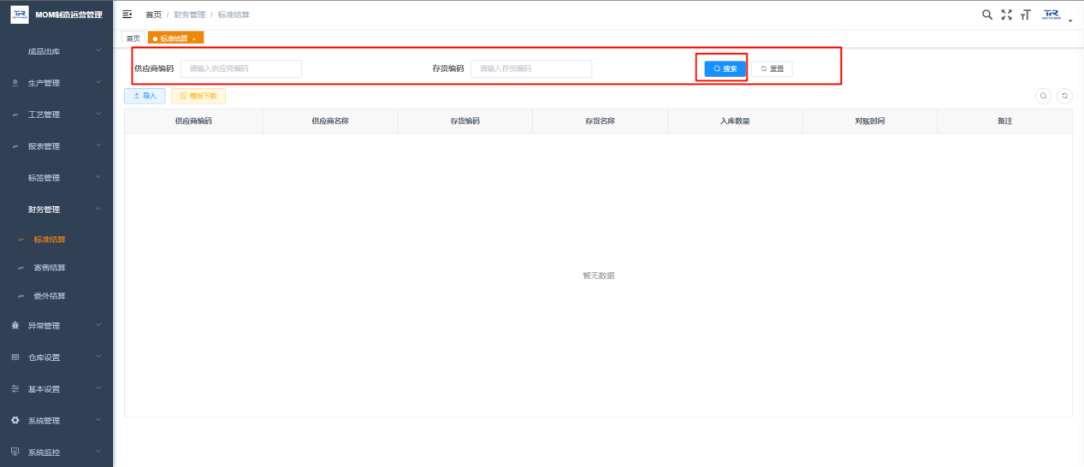This screenshot has height=467, width=1084.
Task: Click the 仓库设置 menu icon
Action: tap(15, 358)
